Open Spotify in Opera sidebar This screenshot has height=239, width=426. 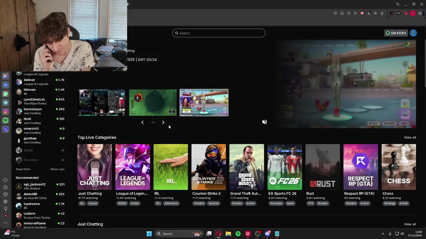coord(5,120)
